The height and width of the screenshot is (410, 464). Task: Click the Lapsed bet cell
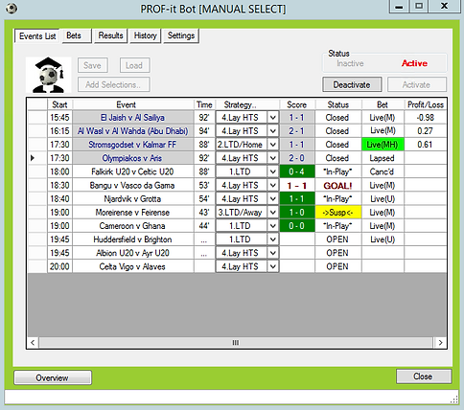tap(383, 158)
